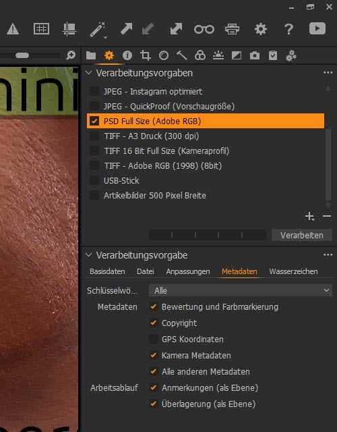
Task: Toggle Anmerkungen (als Ebene) checkbox
Action: pyautogui.click(x=154, y=387)
